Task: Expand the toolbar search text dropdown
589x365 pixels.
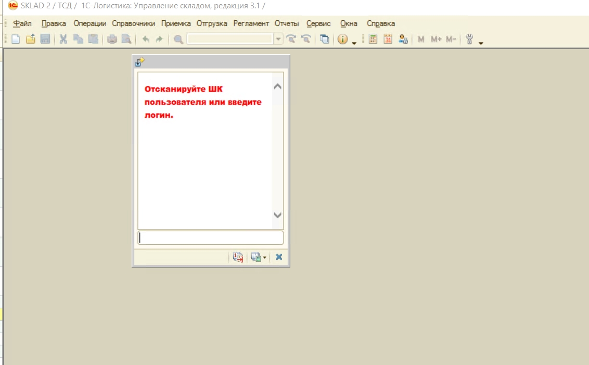Action: (278, 39)
